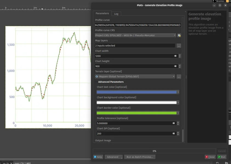The height and width of the screenshot is (164, 231).
Task: Expand the Terrain layer dropdown
Action: pos(174,77)
